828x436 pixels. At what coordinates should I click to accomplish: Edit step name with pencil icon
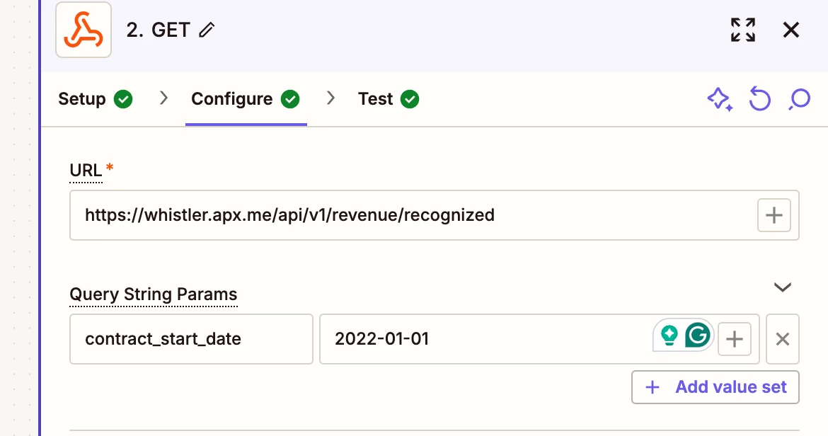pos(207,30)
